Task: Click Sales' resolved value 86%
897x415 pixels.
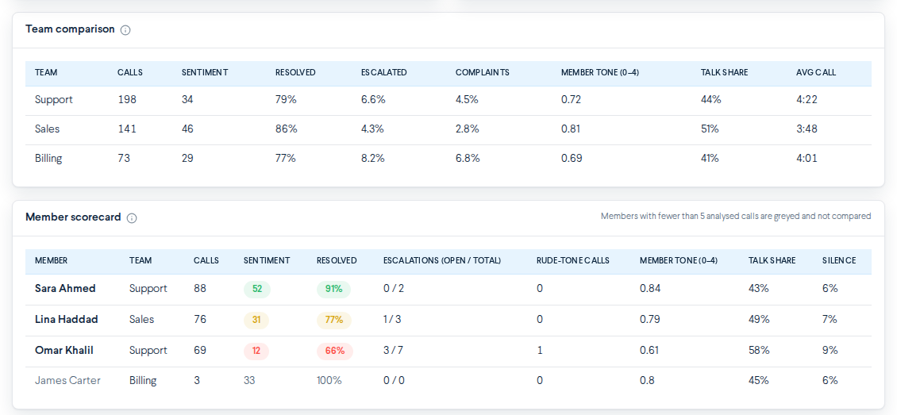Action: (287, 129)
